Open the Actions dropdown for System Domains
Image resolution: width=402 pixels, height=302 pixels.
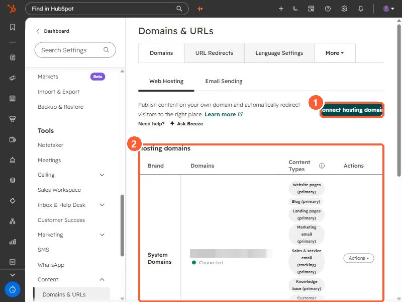click(x=359, y=258)
